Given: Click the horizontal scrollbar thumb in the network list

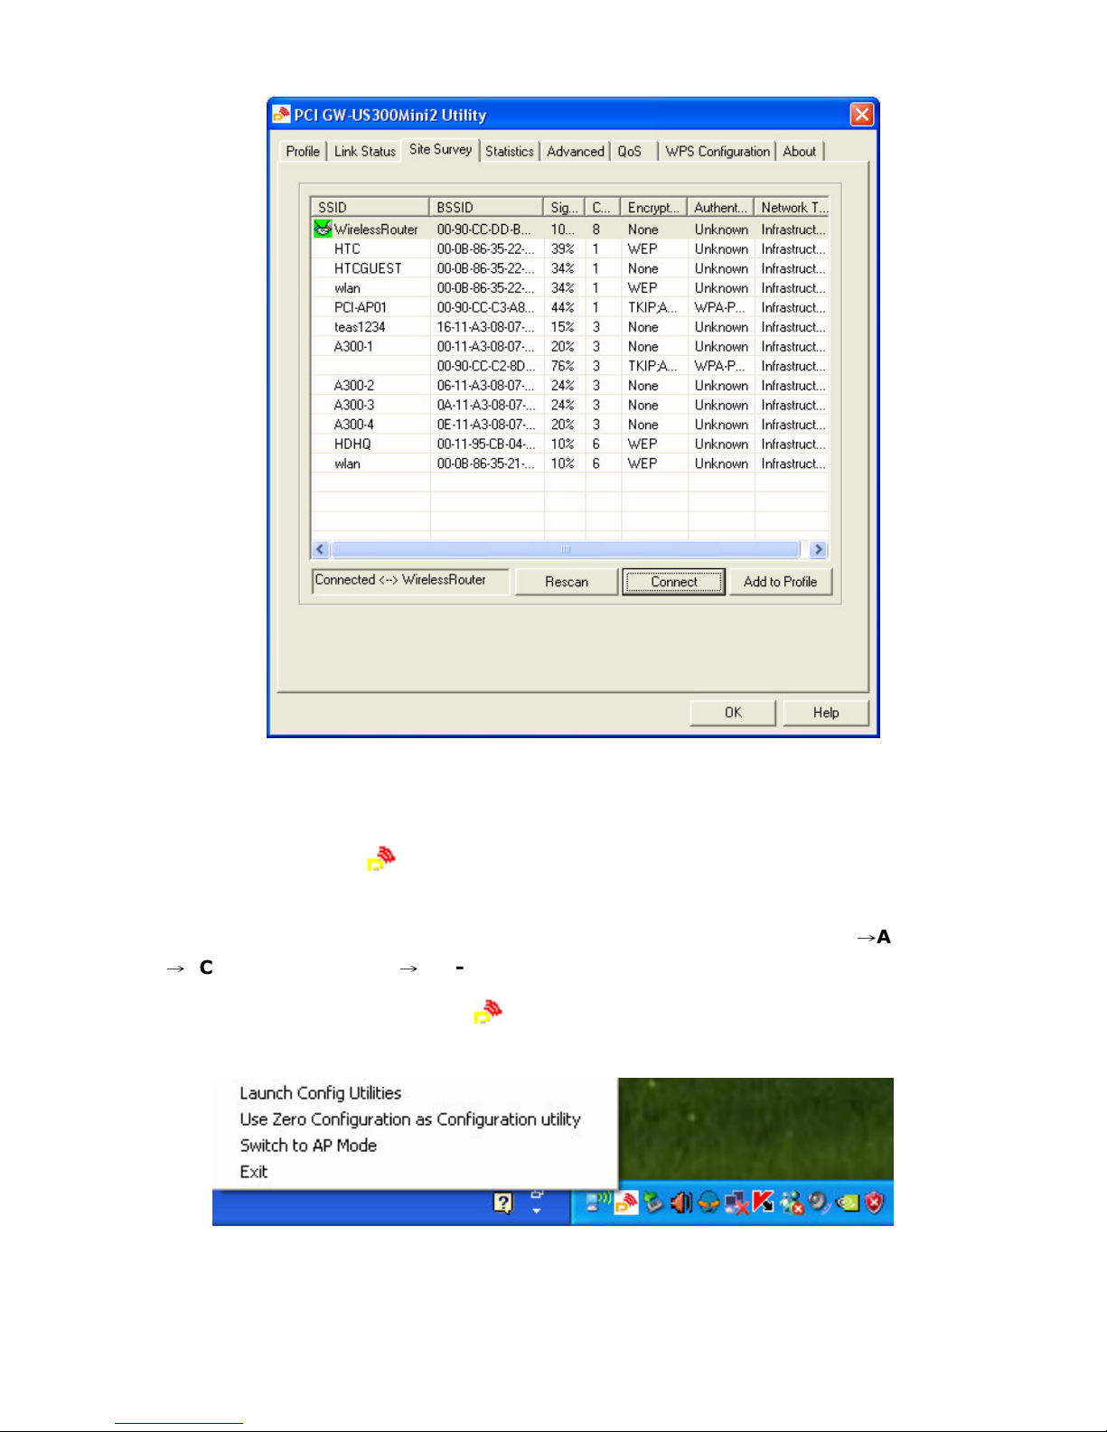Looking at the screenshot, I should tap(566, 549).
